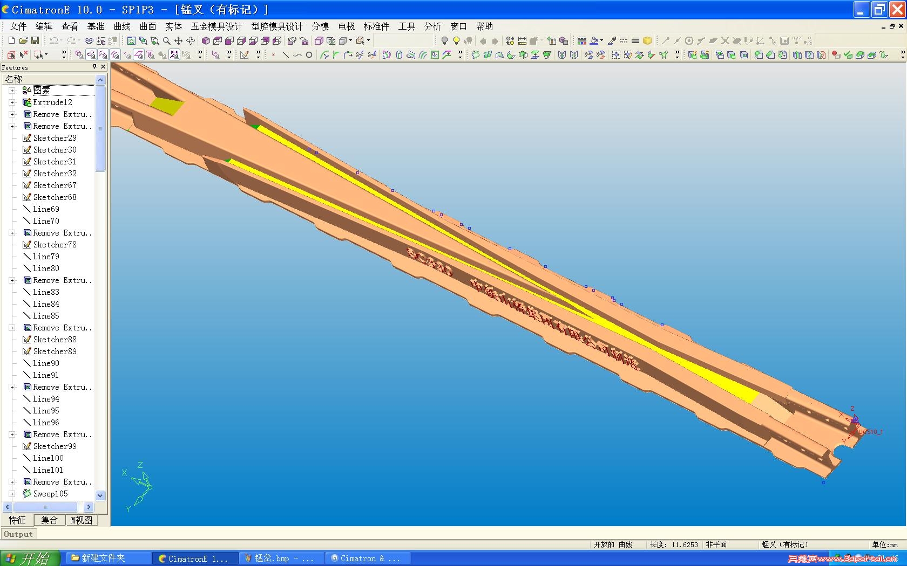907x566 pixels.
Task: Click the yellow light bulb icon
Action: click(456, 40)
